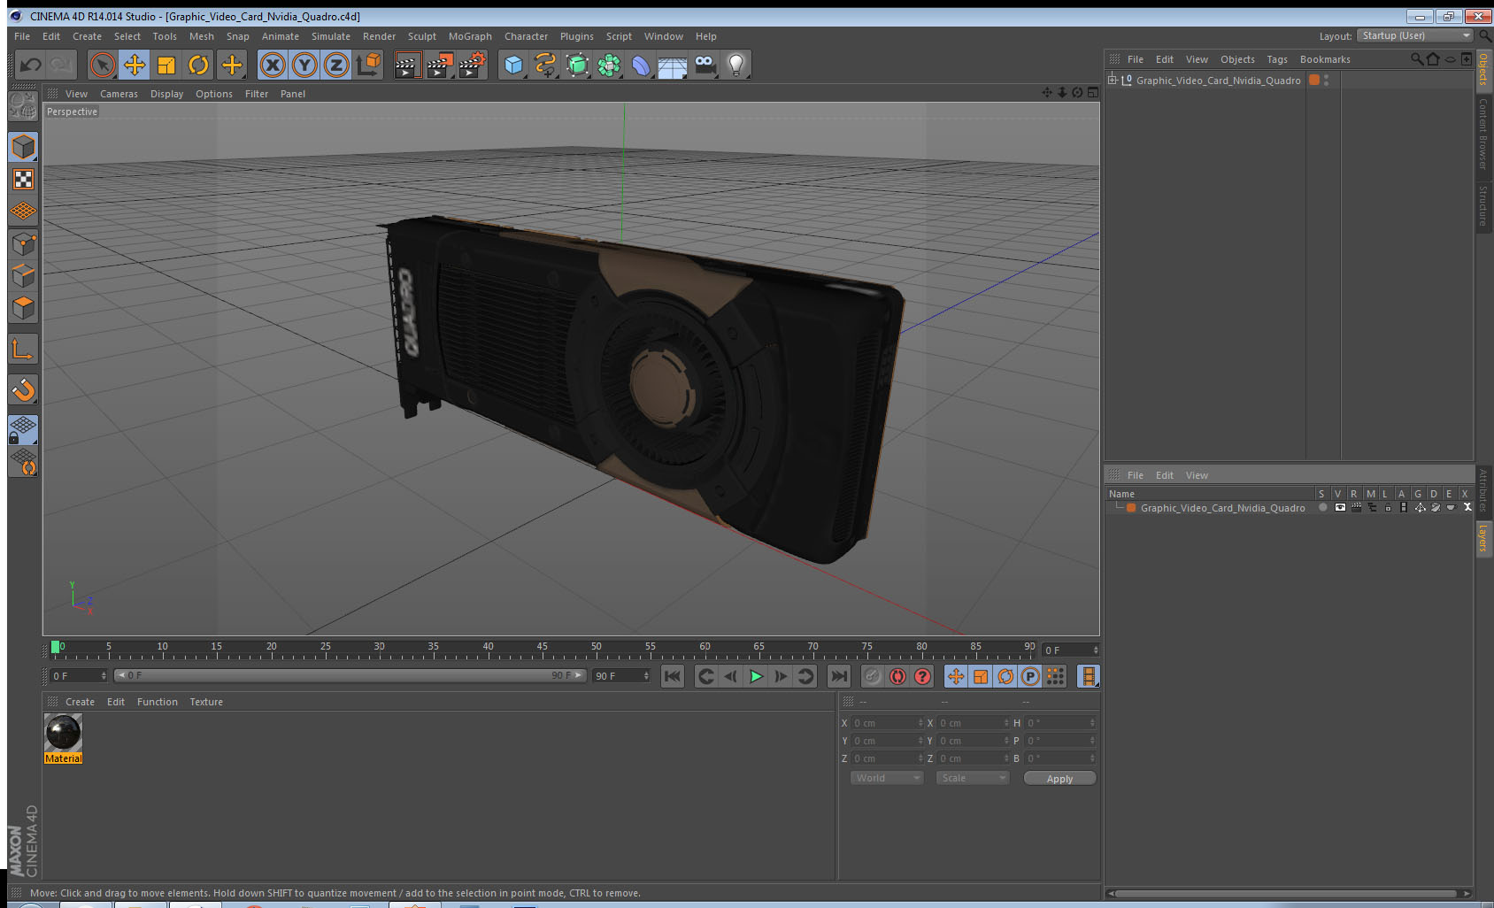
Task: Add a Light object
Action: tap(736, 65)
